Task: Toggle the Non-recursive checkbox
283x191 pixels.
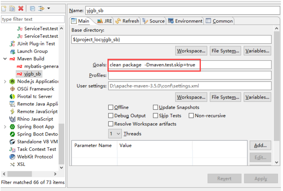Action: [191, 116]
